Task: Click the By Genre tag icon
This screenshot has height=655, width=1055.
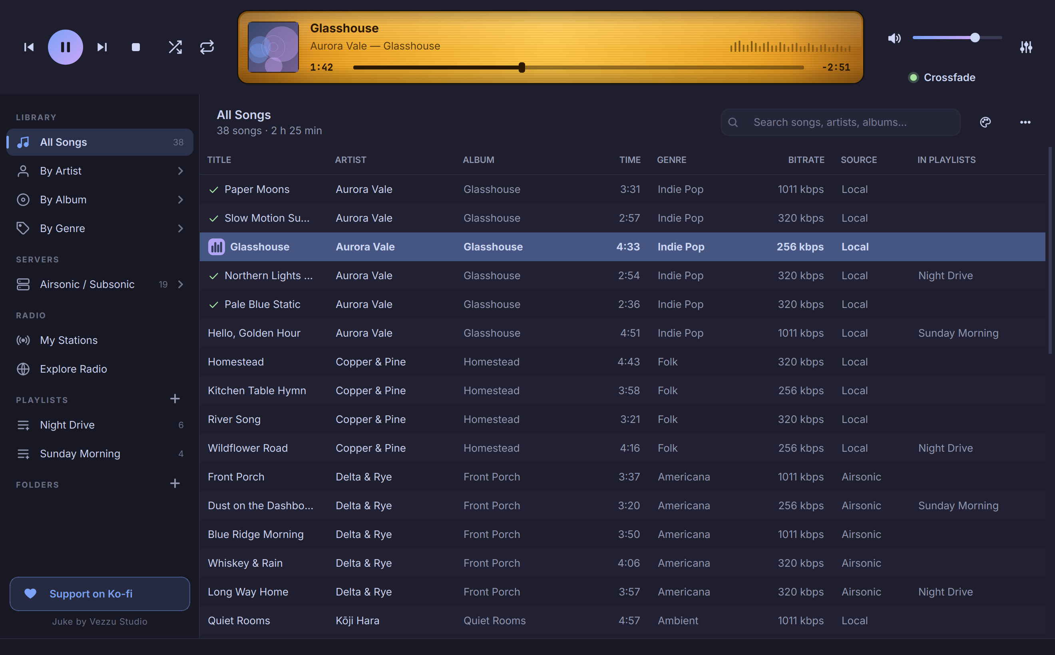Action: pos(23,228)
